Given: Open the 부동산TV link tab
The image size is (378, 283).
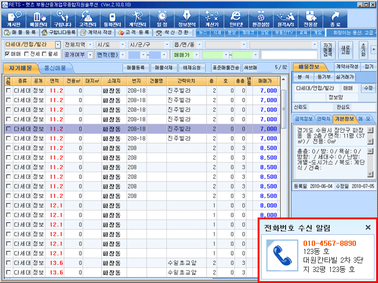Looking at the screenshot, I should coord(284,32).
